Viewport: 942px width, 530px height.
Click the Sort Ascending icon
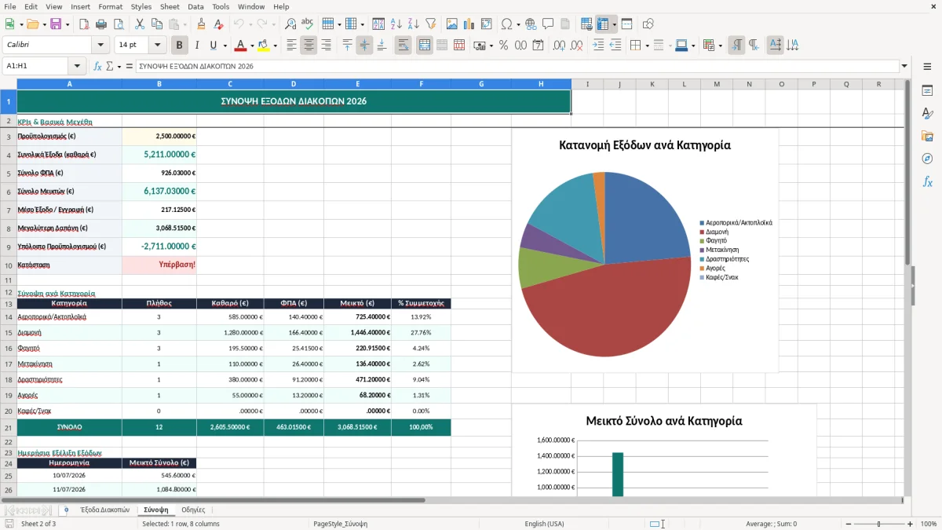click(x=396, y=24)
